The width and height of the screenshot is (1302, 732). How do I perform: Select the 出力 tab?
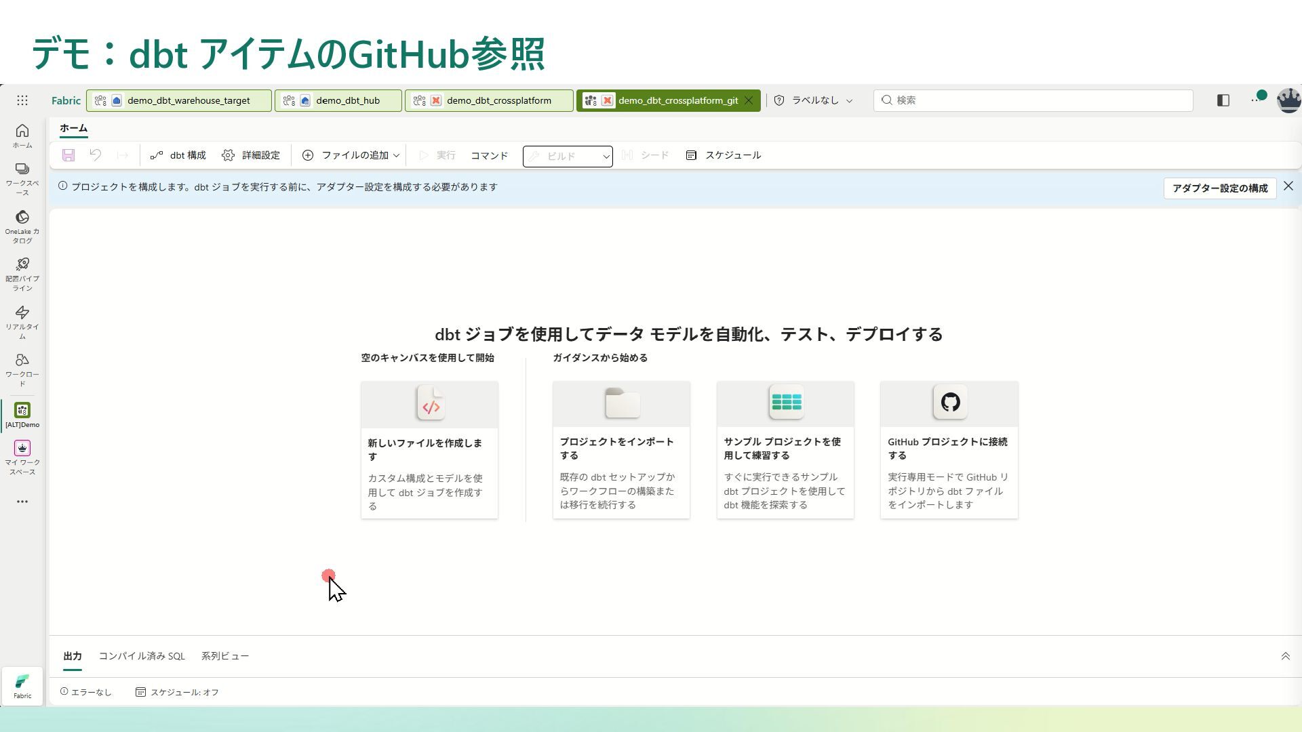click(x=73, y=656)
